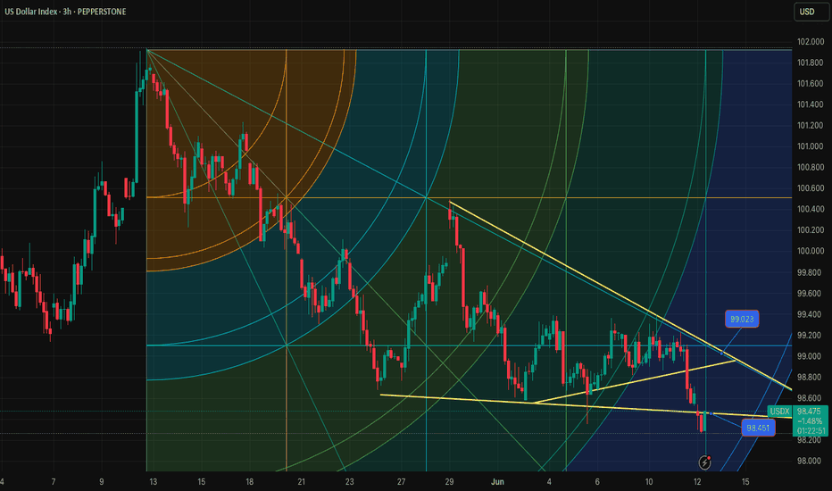Click date 21 on the time axis

click(x=302, y=482)
